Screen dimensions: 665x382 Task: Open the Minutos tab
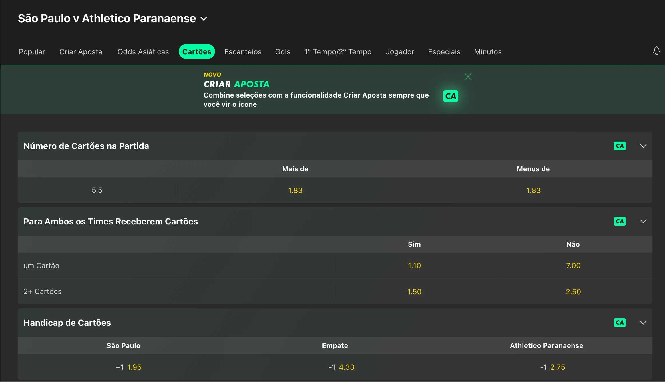488,52
